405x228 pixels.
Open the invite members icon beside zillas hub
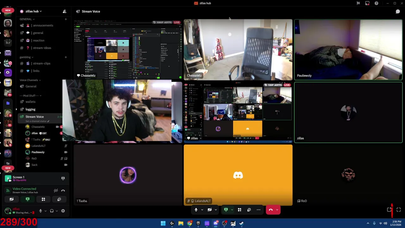[65, 11]
